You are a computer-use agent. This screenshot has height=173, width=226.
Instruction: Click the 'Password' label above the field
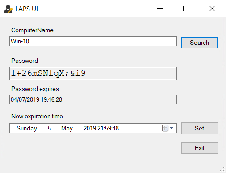pos(25,61)
